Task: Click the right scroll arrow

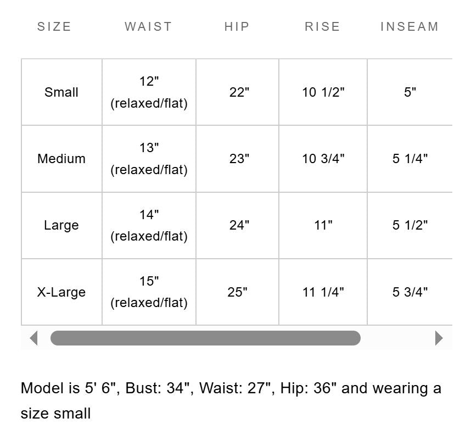Action: tap(439, 338)
